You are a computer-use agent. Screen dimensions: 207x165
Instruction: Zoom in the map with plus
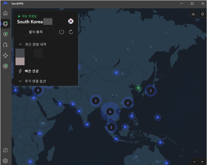coord(202,162)
